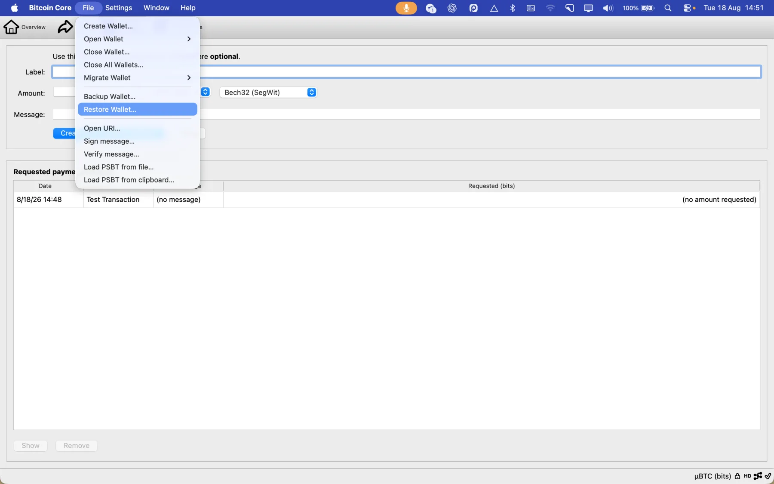Viewport: 774px width, 484px height.
Task: Open the Help menu
Action: tap(188, 8)
